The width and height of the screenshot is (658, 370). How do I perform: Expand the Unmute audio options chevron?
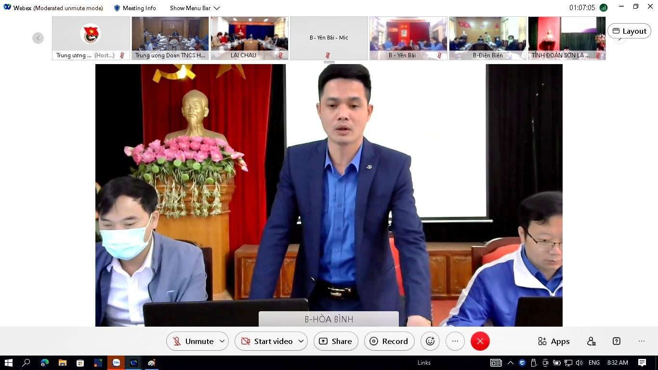coord(222,341)
